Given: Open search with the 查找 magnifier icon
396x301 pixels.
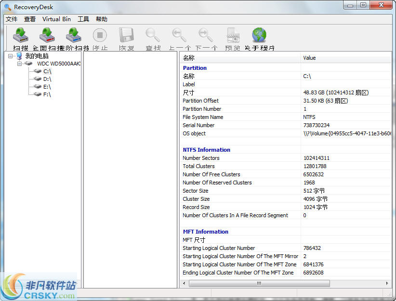Looking at the screenshot, I should [153, 35].
